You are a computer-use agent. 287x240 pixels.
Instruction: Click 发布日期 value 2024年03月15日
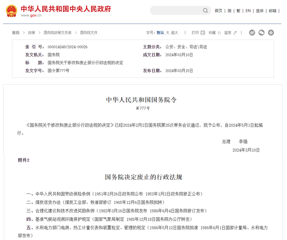(x=179, y=71)
